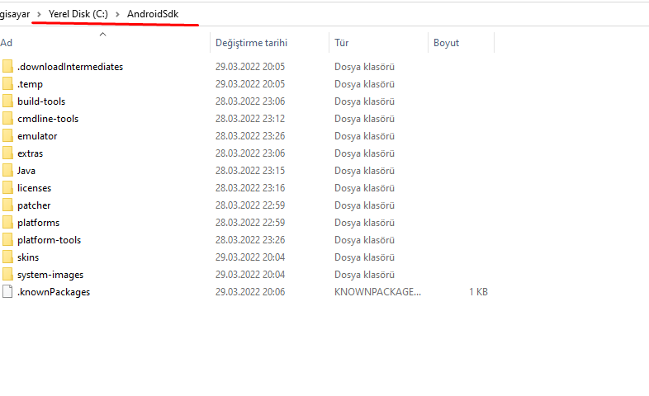
Task: Select the .knownPackages file name
Action: pyautogui.click(x=54, y=292)
